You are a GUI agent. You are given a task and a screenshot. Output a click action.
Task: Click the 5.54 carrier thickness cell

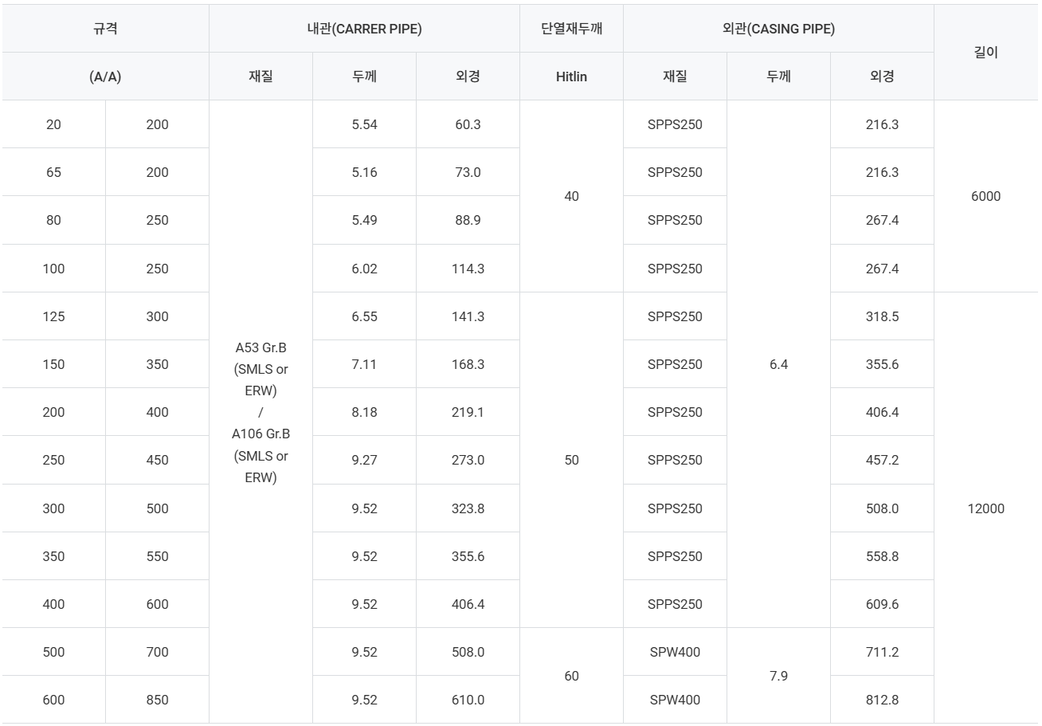(x=364, y=124)
